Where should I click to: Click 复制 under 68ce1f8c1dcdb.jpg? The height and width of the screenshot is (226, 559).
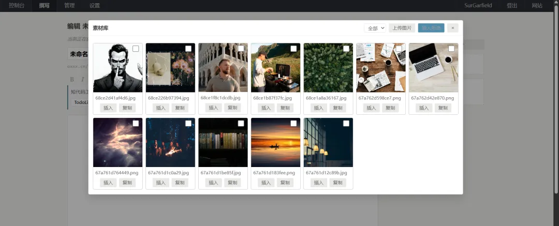point(232,108)
